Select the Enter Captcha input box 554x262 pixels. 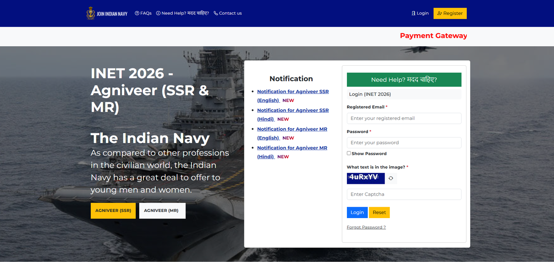[x=404, y=194]
